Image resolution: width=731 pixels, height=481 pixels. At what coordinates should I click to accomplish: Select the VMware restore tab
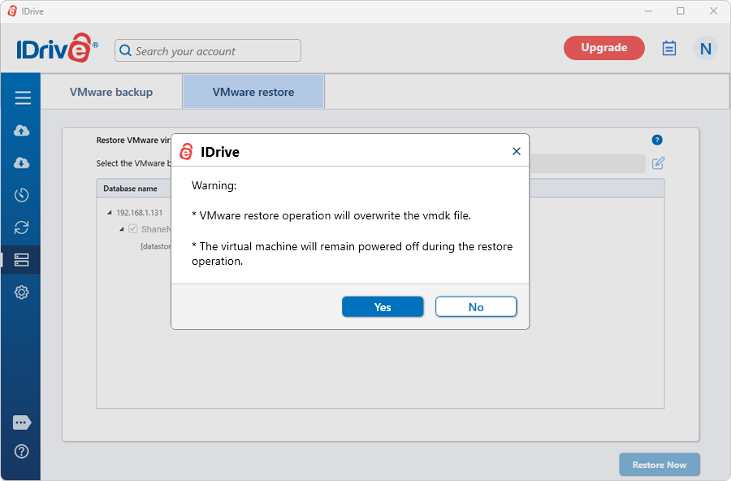pos(253,92)
